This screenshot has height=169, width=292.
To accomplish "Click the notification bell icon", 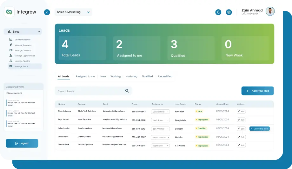I will pos(218,12).
